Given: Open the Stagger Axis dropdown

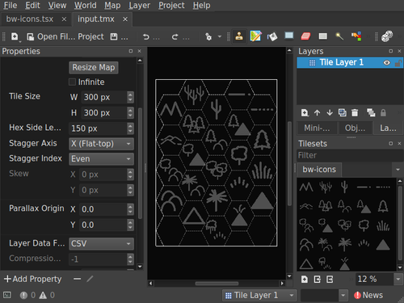Looking at the screenshot, I should click(x=101, y=144).
